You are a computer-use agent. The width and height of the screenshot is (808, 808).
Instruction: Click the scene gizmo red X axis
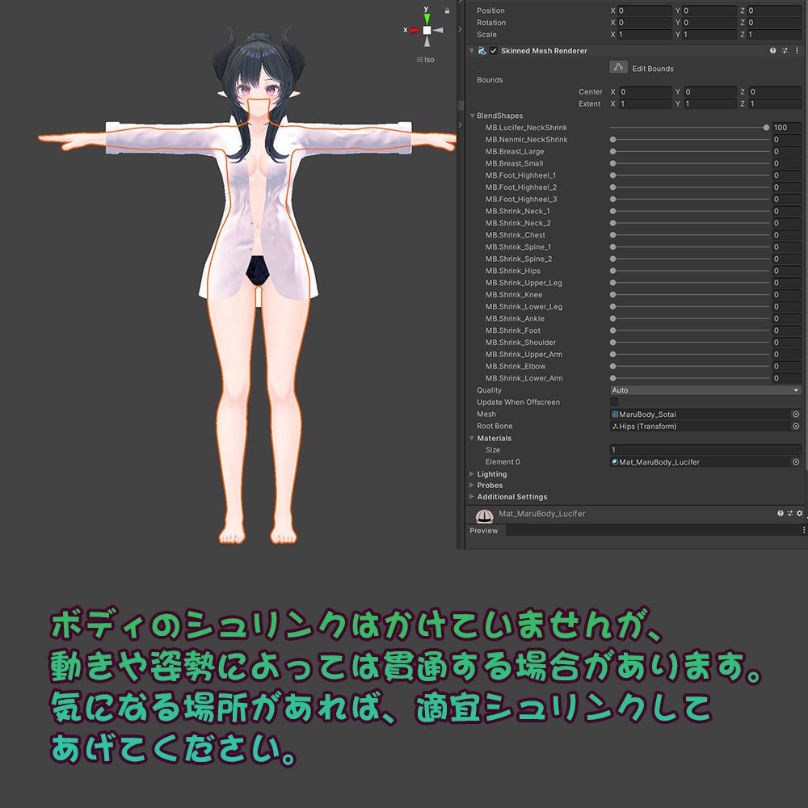click(x=415, y=30)
